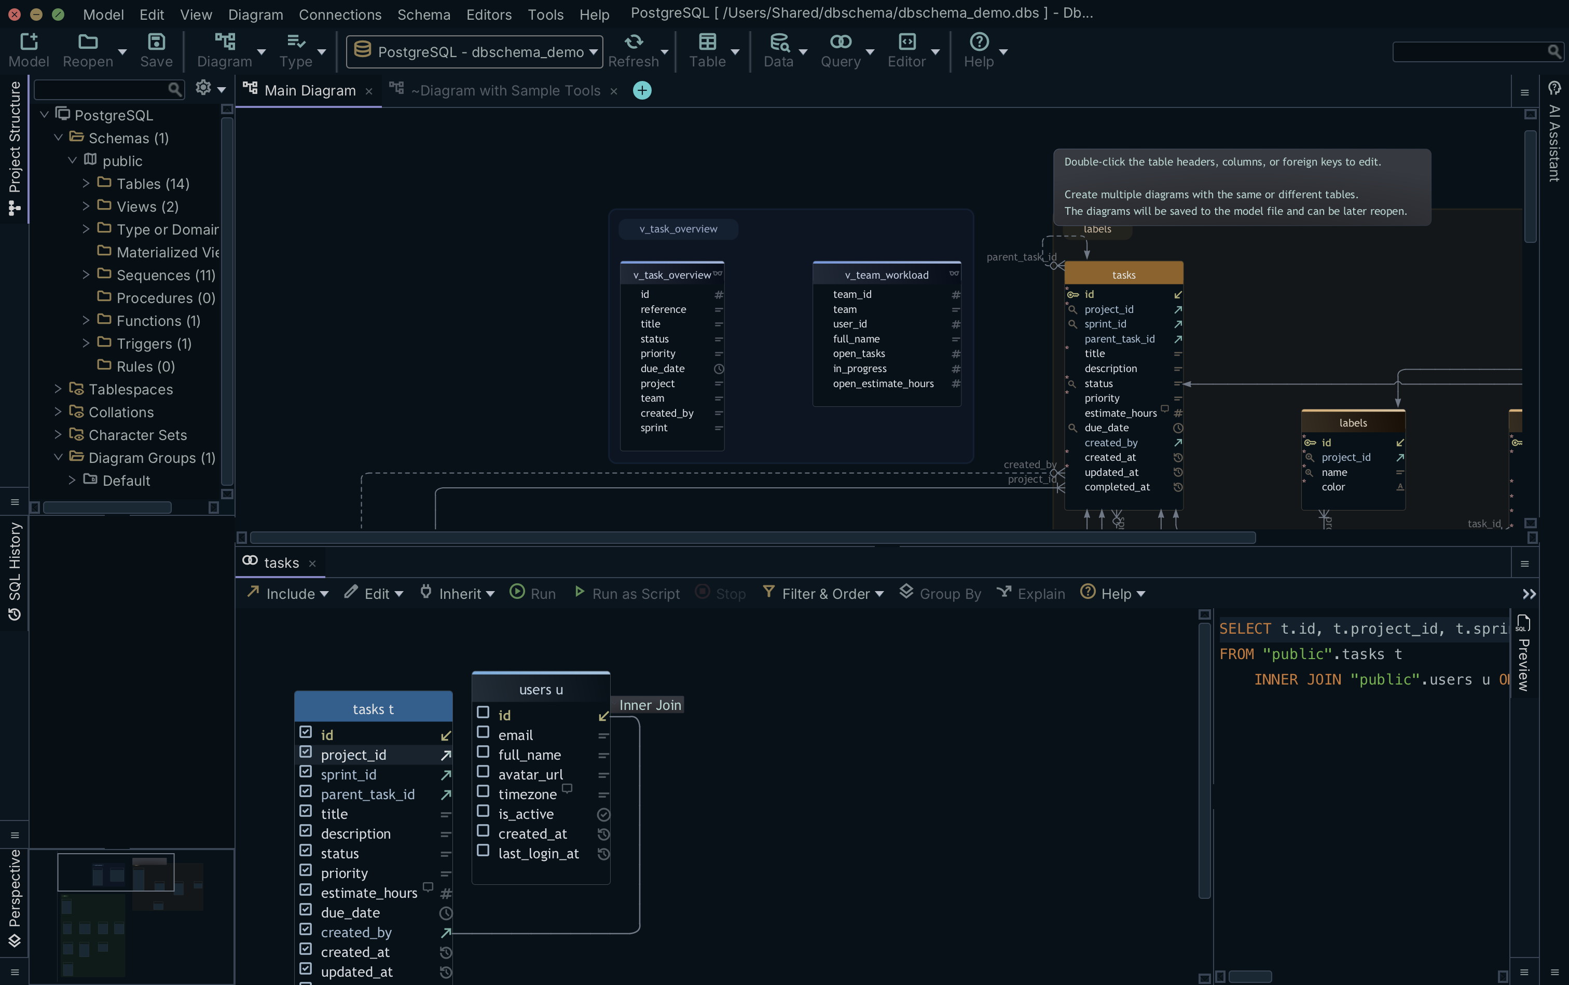Click the Reopen folder icon
This screenshot has width=1569, height=985.
point(88,42)
